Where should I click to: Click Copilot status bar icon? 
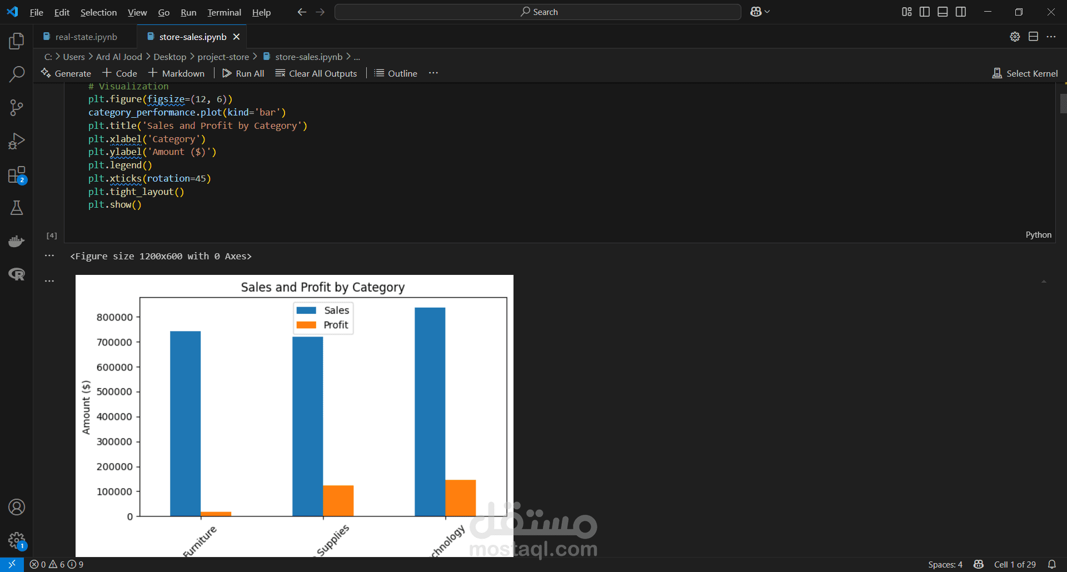pyautogui.click(x=979, y=564)
